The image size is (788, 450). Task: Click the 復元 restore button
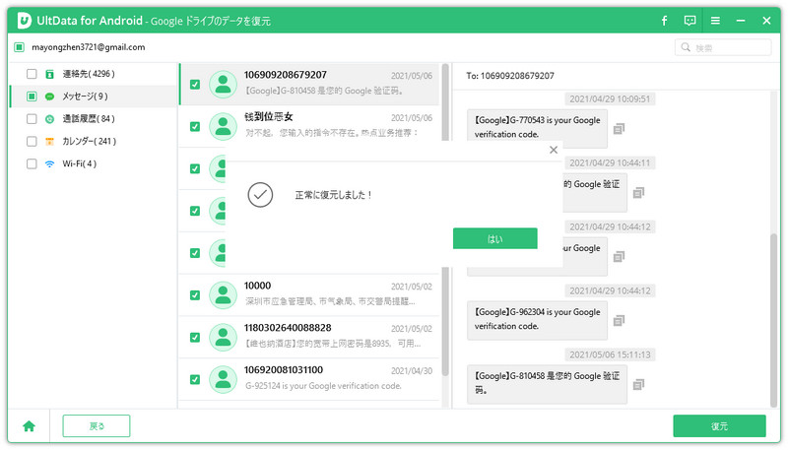[719, 426]
